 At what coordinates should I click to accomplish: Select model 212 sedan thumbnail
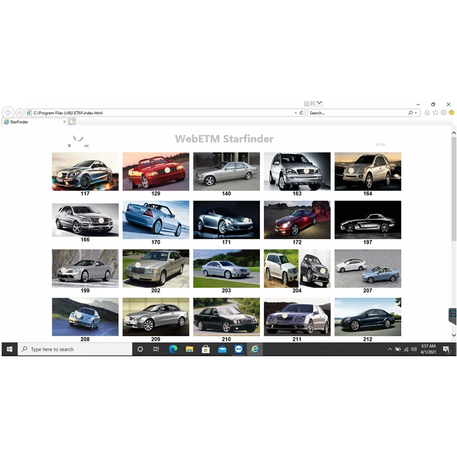click(368, 317)
